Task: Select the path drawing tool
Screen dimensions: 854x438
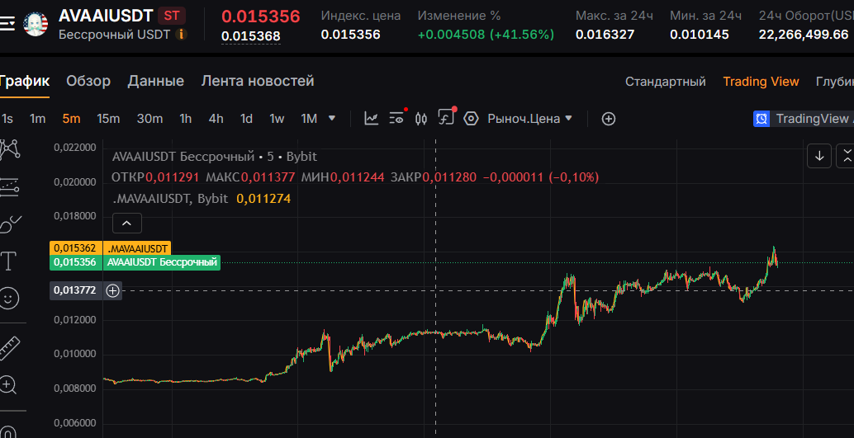Action: click(x=9, y=149)
